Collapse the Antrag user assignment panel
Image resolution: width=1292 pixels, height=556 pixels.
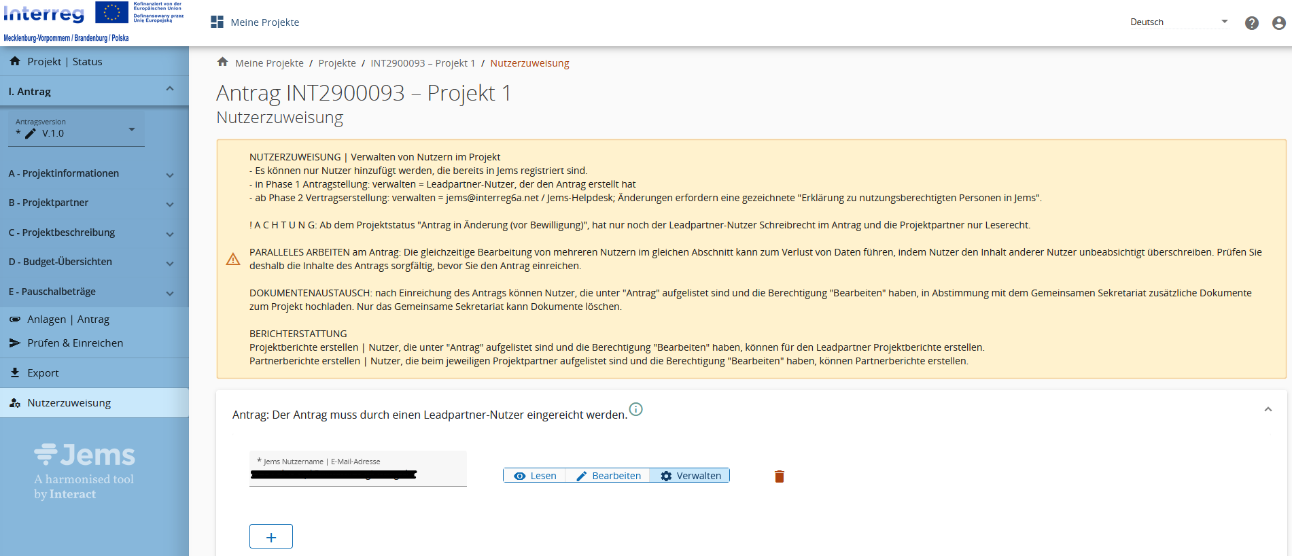[1268, 409]
